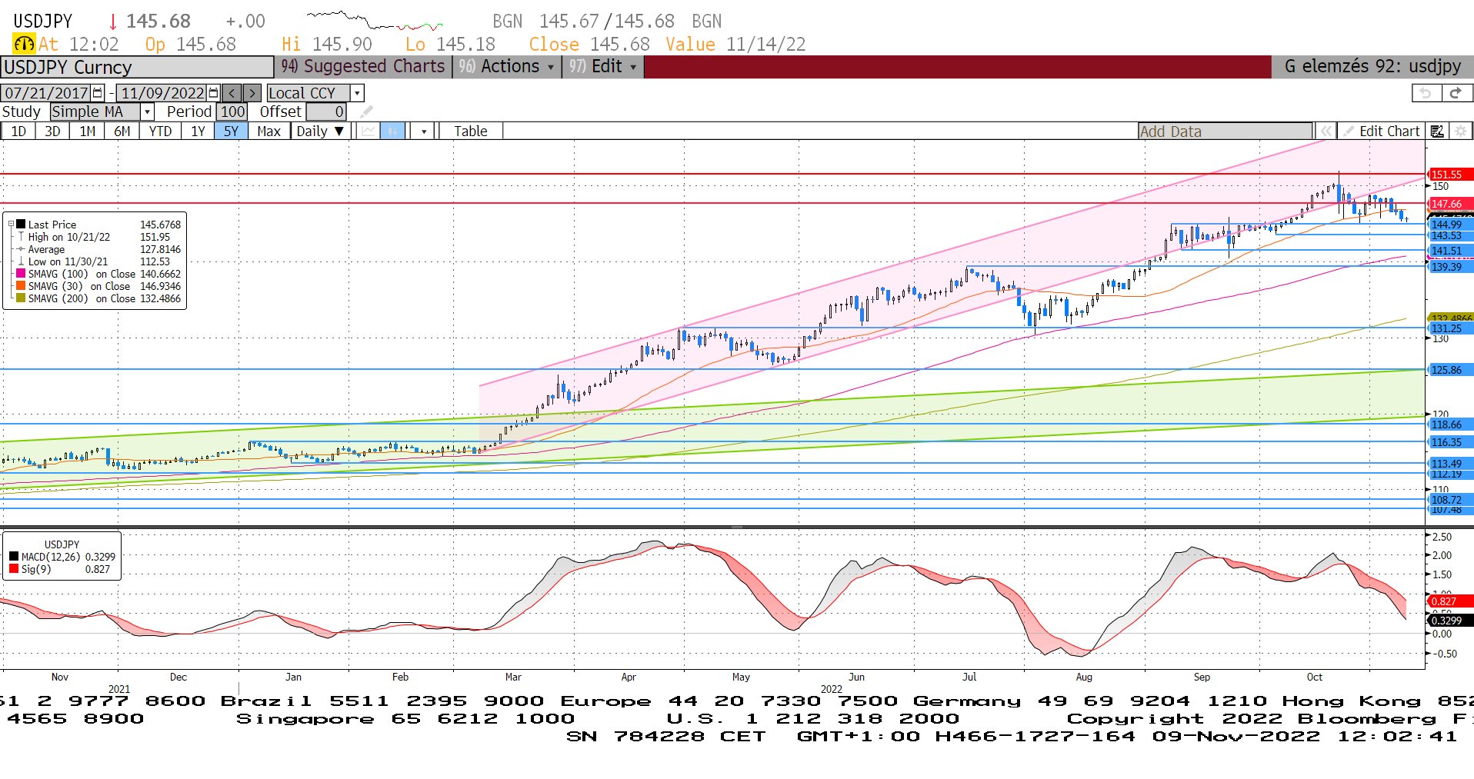Select the 1D range tab
This screenshot has height=779, width=1474.
(x=18, y=131)
